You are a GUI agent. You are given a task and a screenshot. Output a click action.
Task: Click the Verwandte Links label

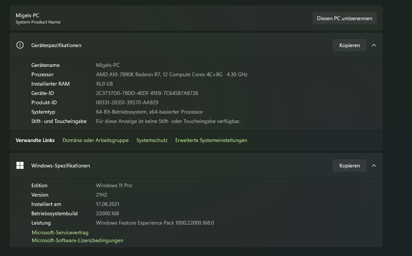(x=35, y=140)
